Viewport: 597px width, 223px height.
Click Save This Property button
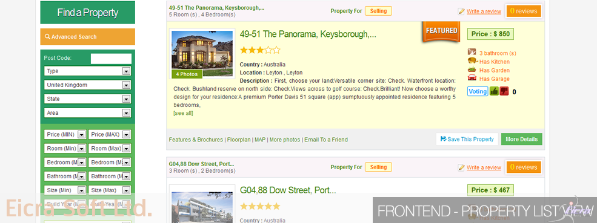point(467,139)
